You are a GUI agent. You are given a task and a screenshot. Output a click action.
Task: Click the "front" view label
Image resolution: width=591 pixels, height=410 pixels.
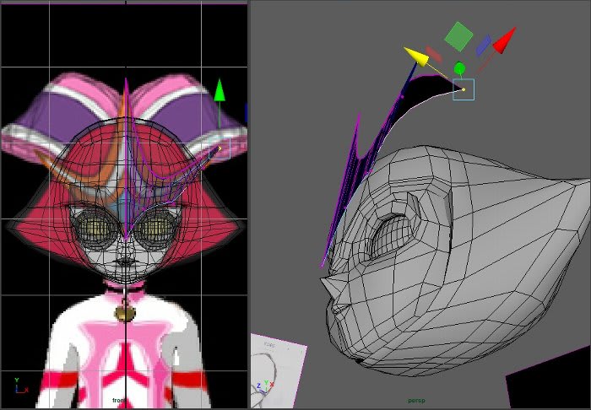pos(118,401)
